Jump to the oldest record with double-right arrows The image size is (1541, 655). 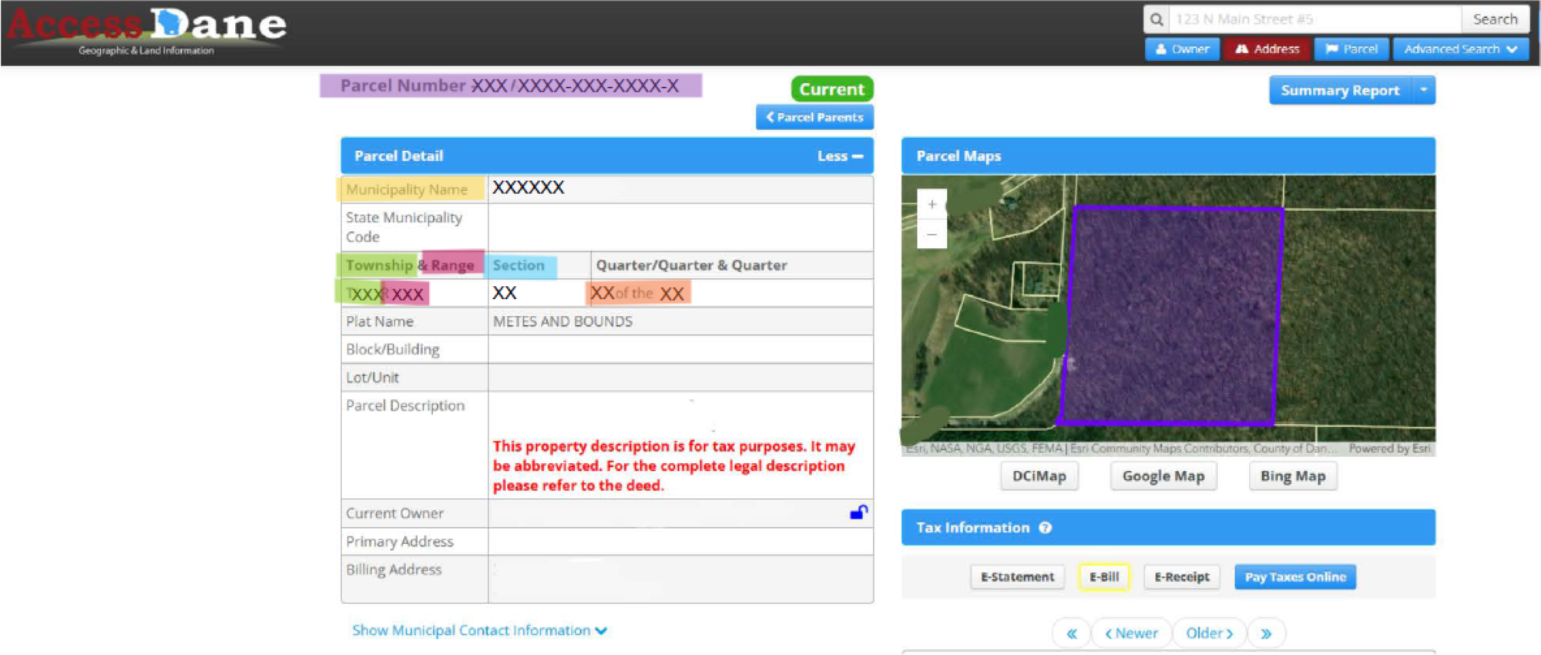click(1266, 633)
